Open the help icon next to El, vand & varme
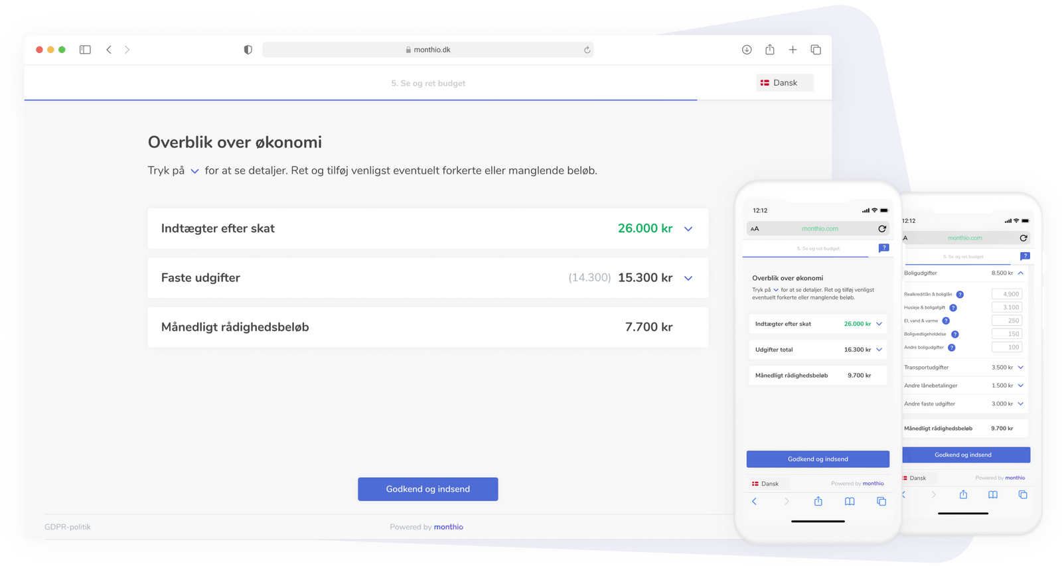This screenshot has height=566, width=1062. [x=946, y=321]
